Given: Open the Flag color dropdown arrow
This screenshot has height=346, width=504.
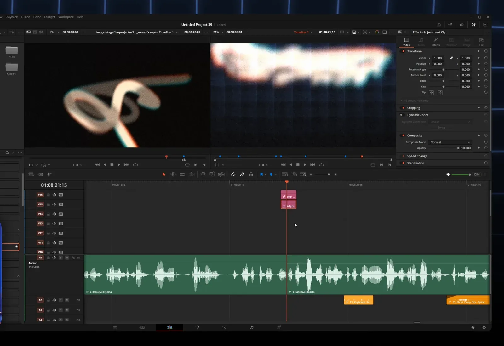Looking at the screenshot, I should coord(266,174).
